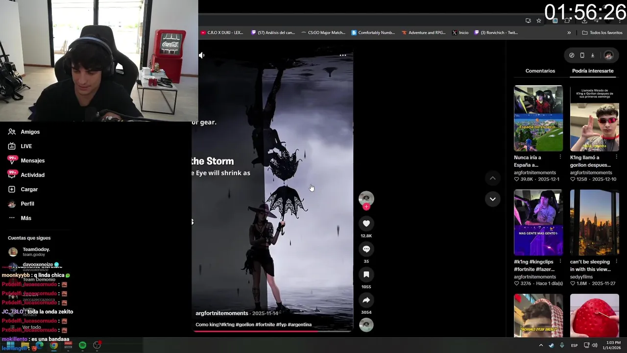Open Adventure and RPG bookmark
This screenshot has width=627, height=353.
[x=424, y=33]
